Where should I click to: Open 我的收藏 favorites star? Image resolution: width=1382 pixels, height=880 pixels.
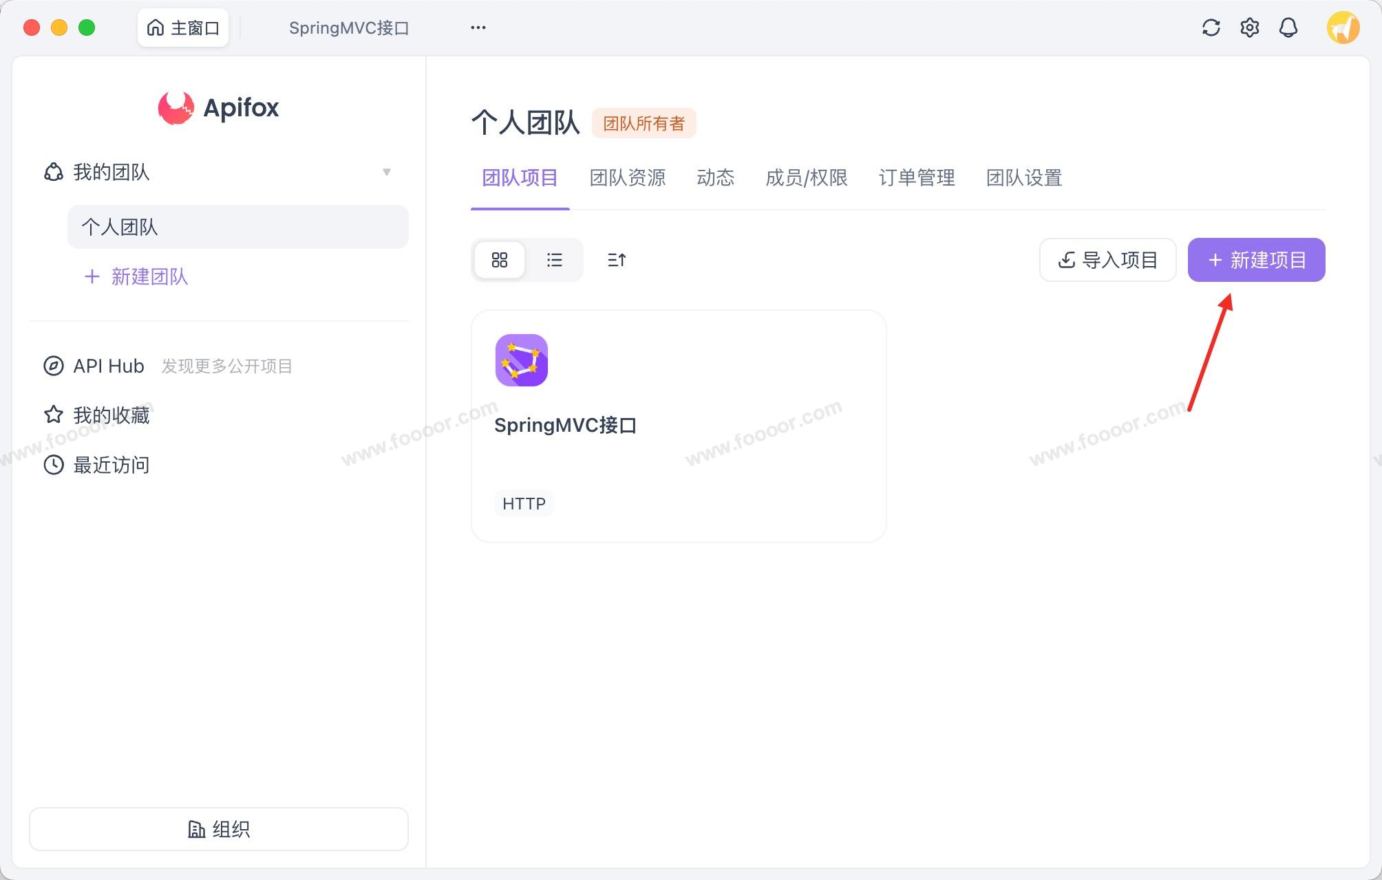[54, 415]
